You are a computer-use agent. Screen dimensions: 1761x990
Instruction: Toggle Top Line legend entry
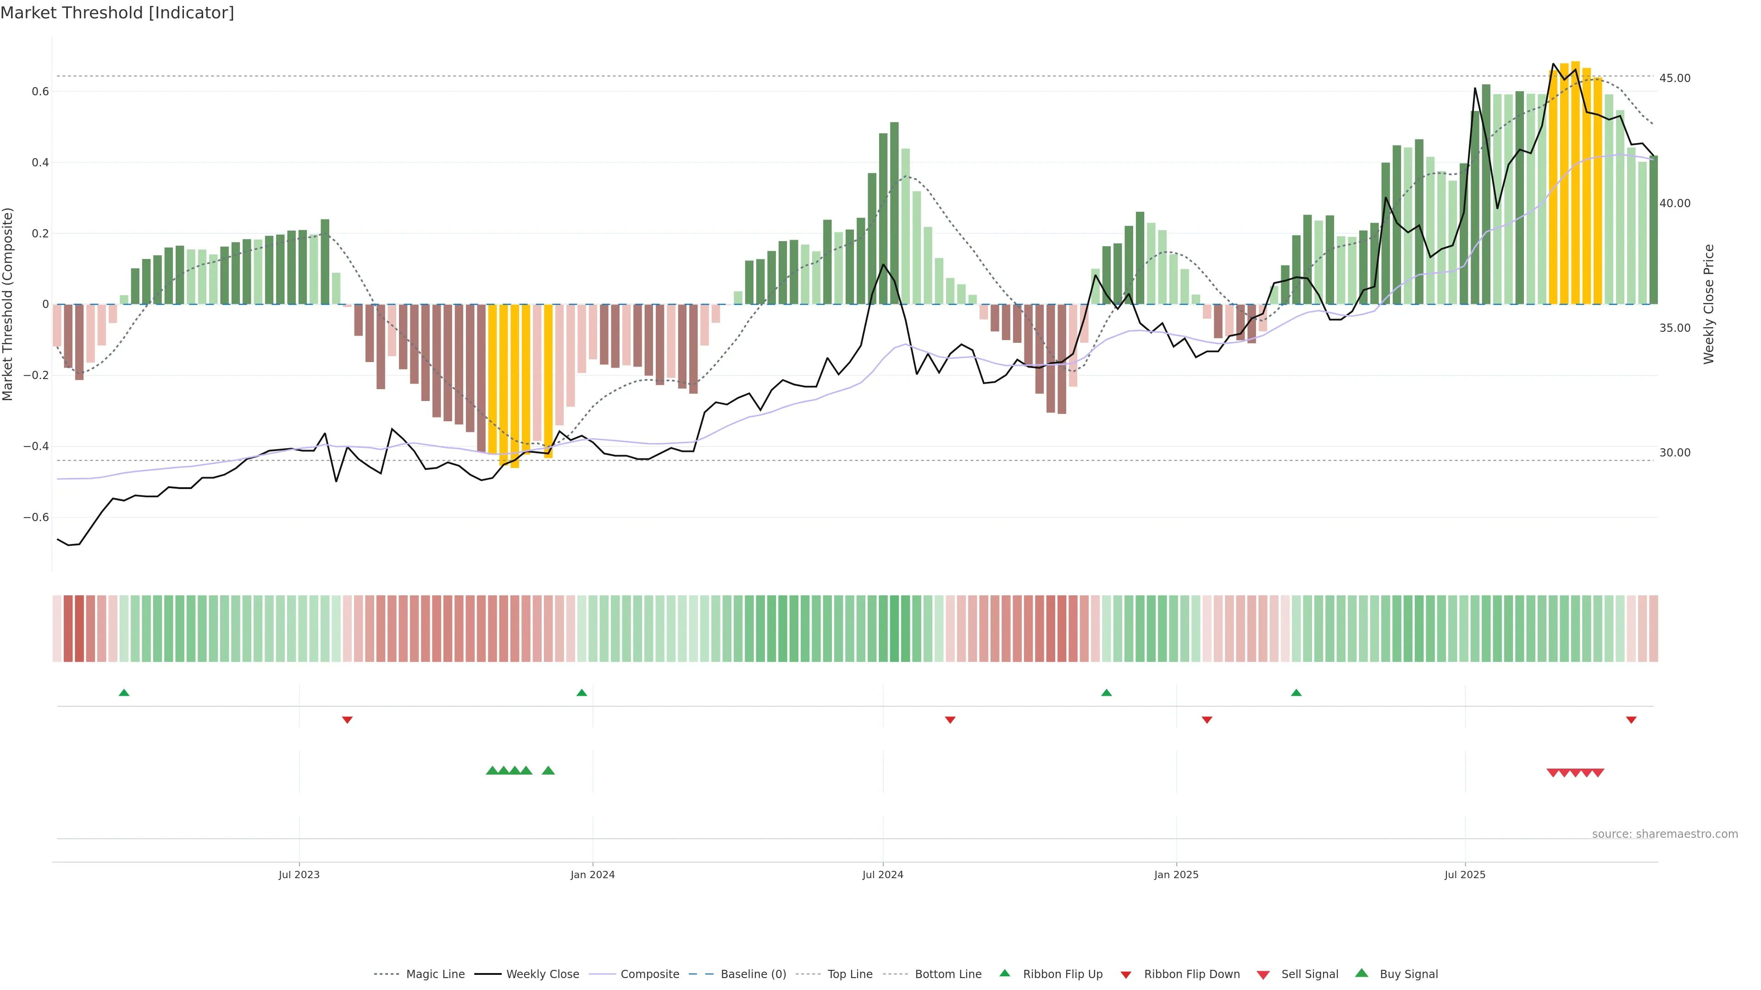850,974
